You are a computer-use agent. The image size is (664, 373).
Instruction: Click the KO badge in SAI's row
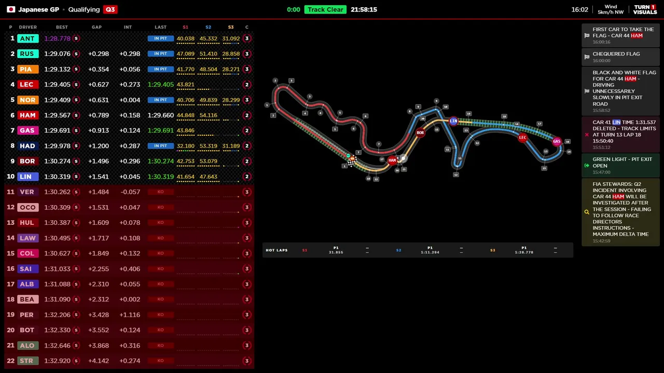point(160,268)
